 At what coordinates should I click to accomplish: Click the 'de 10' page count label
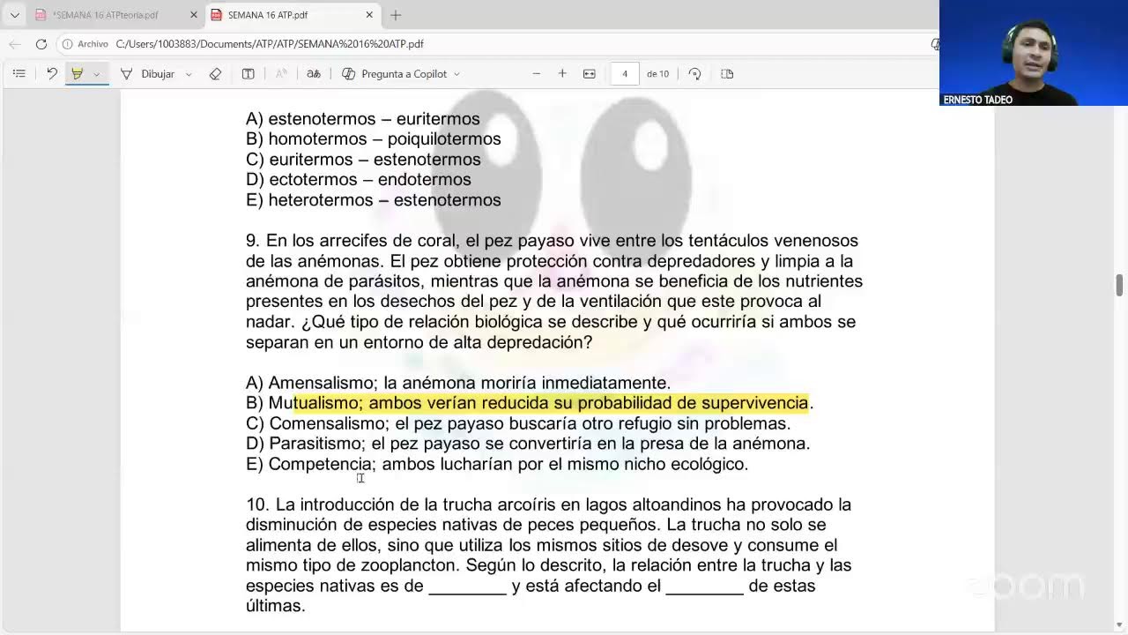click(657, 74)
